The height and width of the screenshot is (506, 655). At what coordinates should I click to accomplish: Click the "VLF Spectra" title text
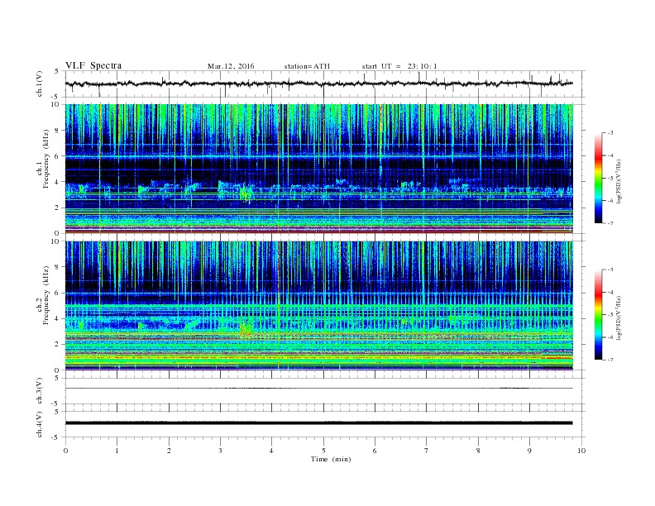point(93,65)
